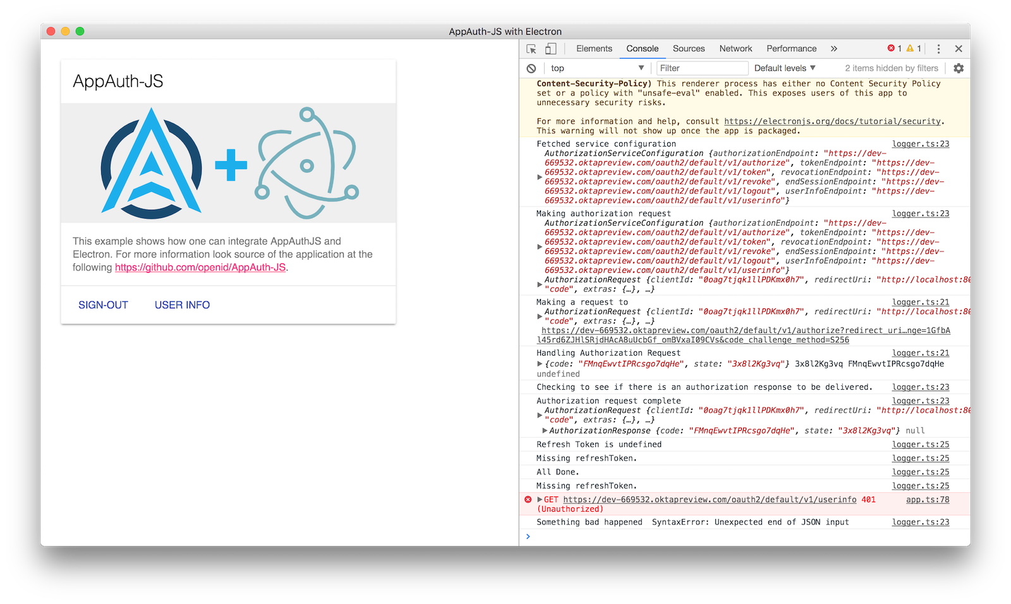Open the github.com/openid/AppAuth-JS link

(x=200, y=267)
